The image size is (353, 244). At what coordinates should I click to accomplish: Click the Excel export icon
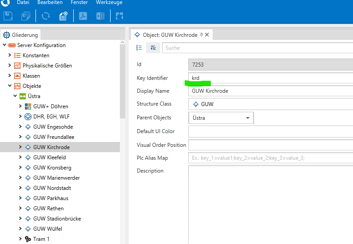pyautogui.click(x=100, y=16)
